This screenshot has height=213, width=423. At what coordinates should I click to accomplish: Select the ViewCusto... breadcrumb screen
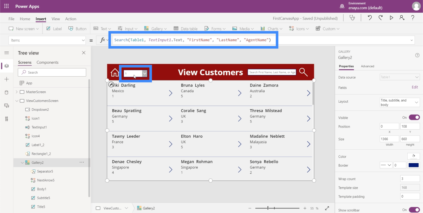pyautogui.click(x=112, y=208)
